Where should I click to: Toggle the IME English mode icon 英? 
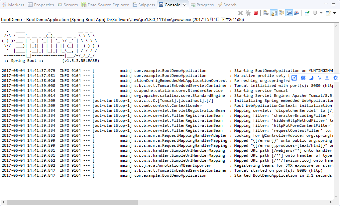303,78
